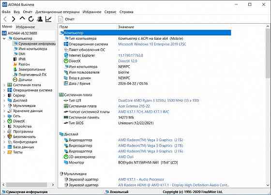
Task: Click the tree panel scroll right arrow
Action: (x=53, y=185)
